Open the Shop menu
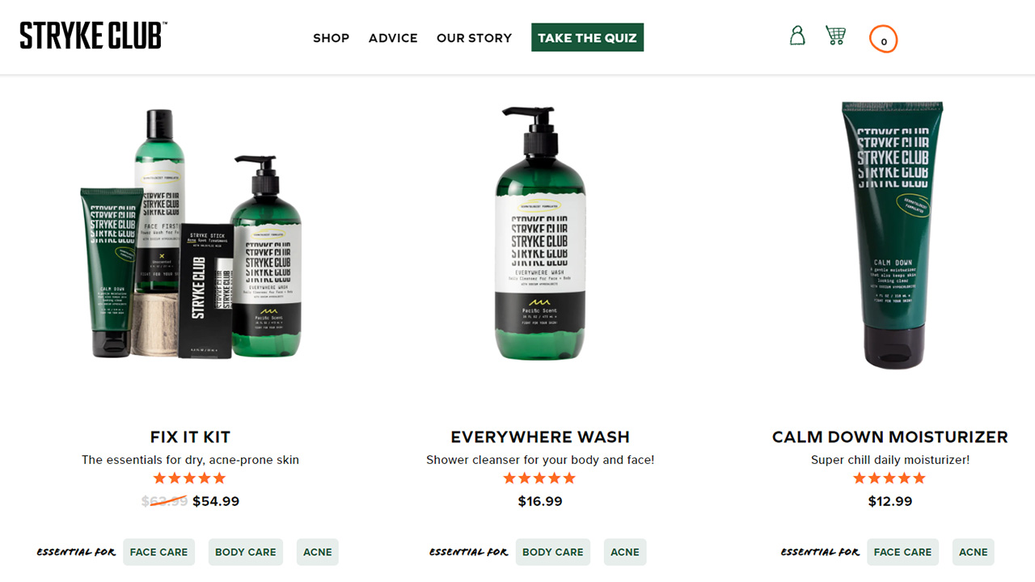The width and height of the screenshot is (1035, 582). click(x=331, y=38)
